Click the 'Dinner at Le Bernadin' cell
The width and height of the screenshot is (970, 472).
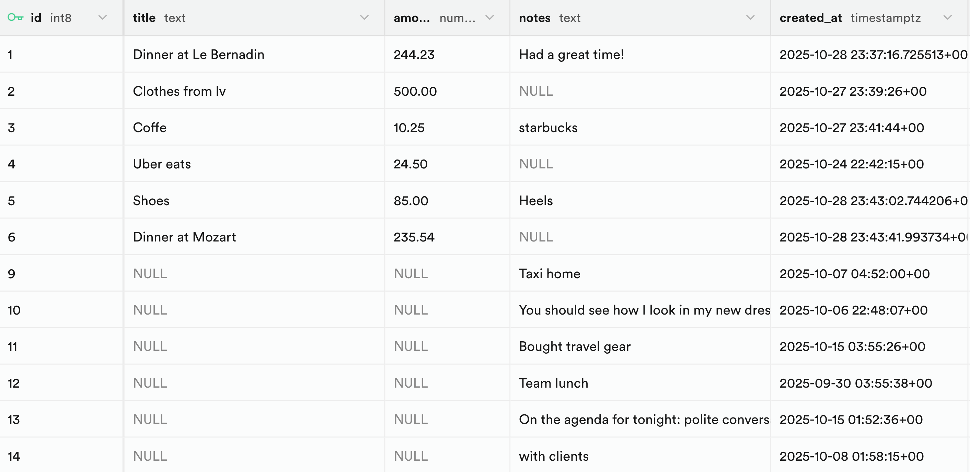(198, 55)
